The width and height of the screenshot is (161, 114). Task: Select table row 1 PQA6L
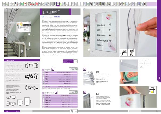60,72
